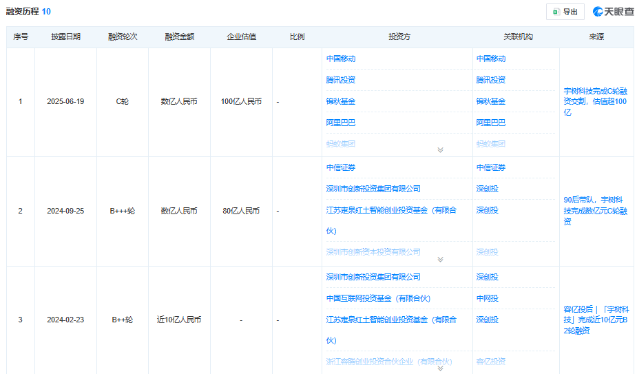This screenshot has width=637, height=374.
Task: Open 深创投 beside 深圳市创新资本投资有限公司
Action: click(x=487, y=252)
